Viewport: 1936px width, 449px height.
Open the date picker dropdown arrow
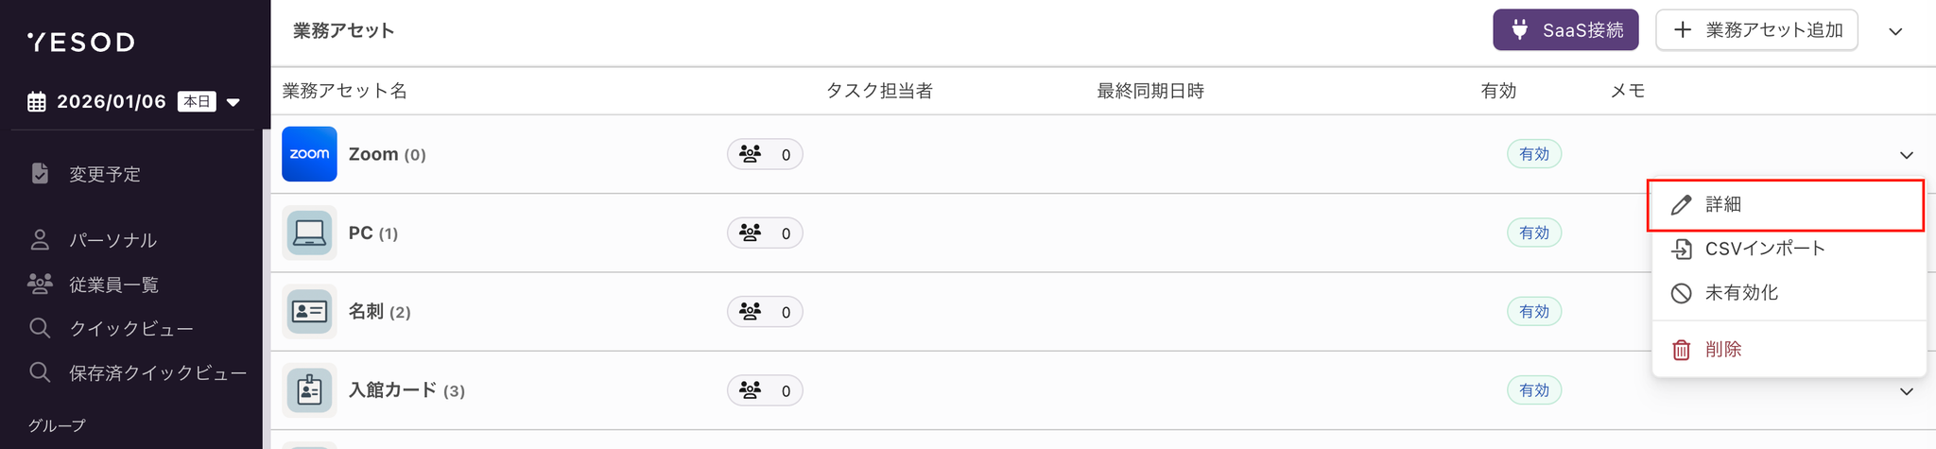point(233,102)
